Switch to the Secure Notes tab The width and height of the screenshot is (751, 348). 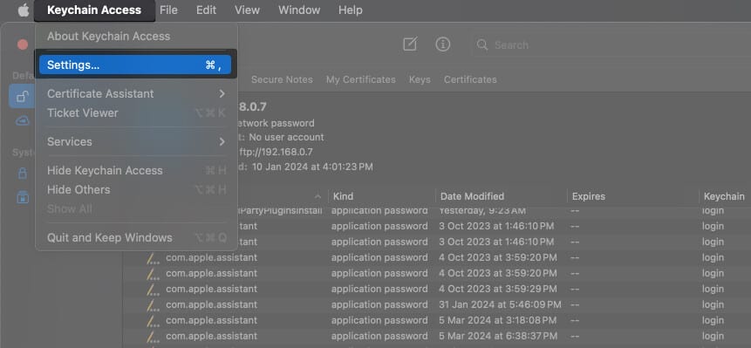coord(282,80)
